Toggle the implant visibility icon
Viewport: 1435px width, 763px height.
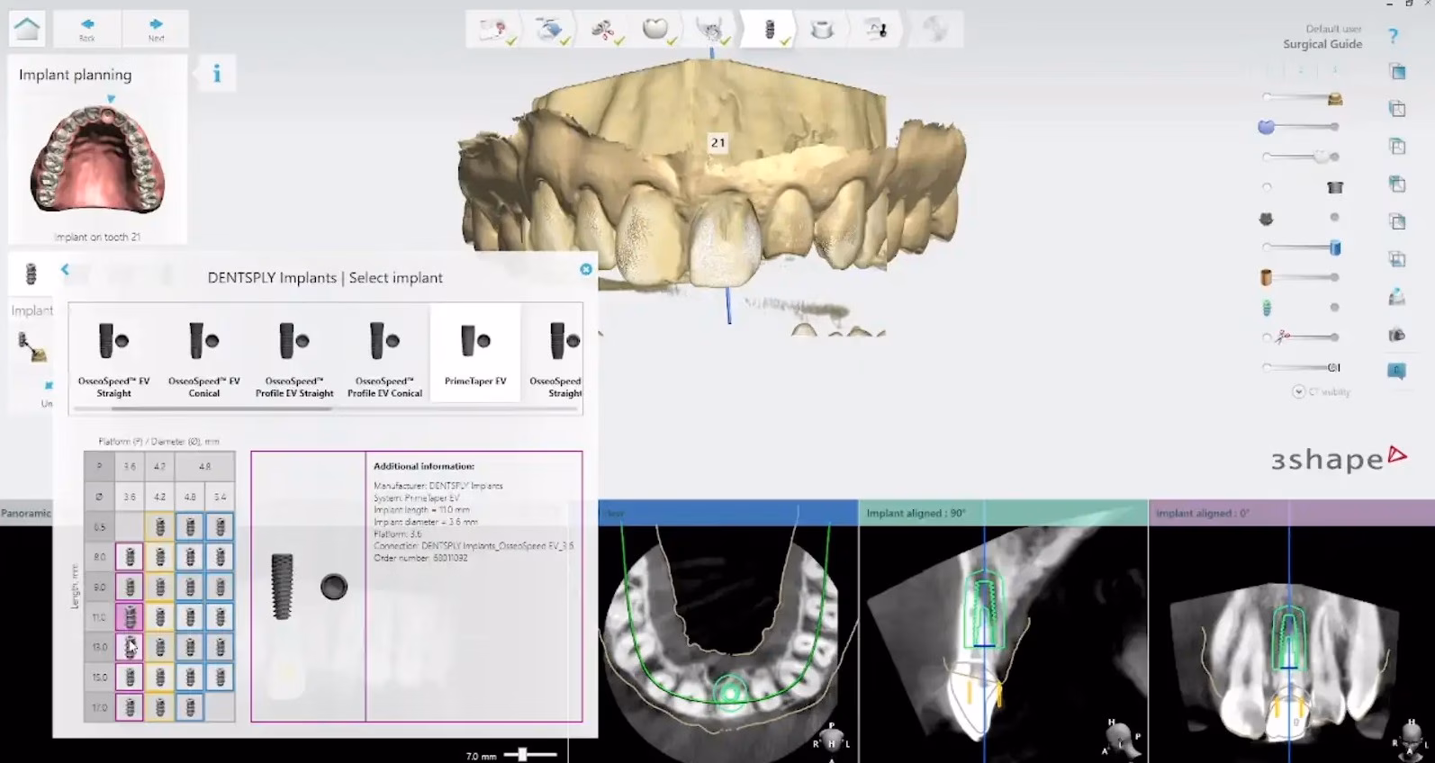coord(1267,308)
